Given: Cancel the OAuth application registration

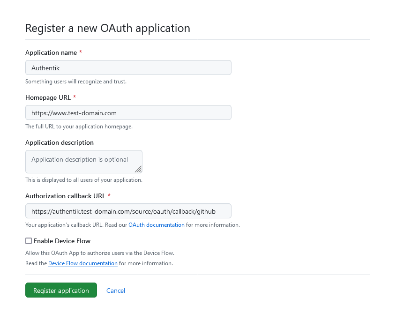Looking at the screenshot, I should [116, 291].
